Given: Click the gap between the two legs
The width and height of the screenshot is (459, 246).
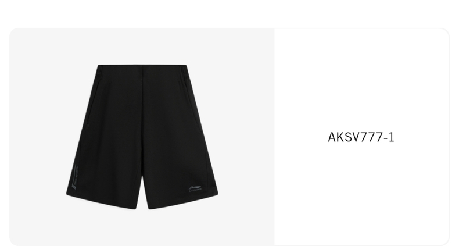Looking at the screenshot, I should point(142,195).
